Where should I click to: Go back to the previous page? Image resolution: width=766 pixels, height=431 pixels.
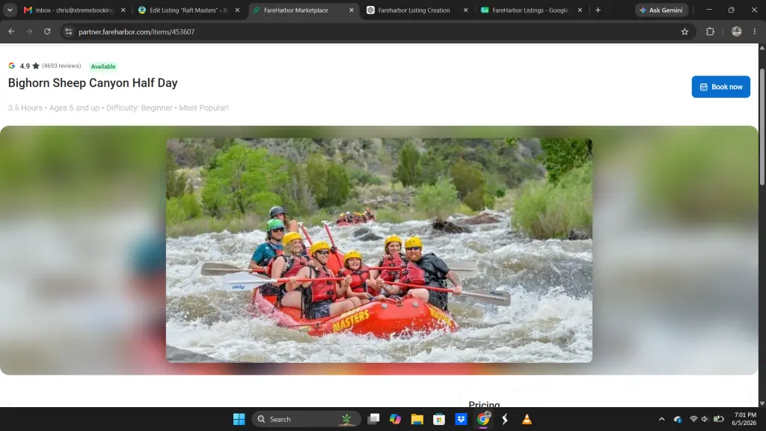[x=11, y=31]
